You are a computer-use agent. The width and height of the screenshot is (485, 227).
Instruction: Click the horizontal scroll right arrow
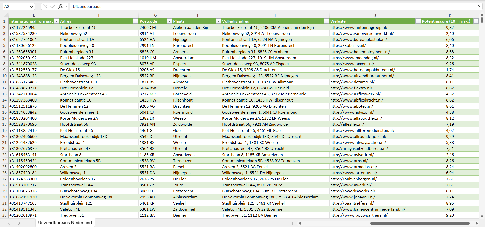[477, 223]
